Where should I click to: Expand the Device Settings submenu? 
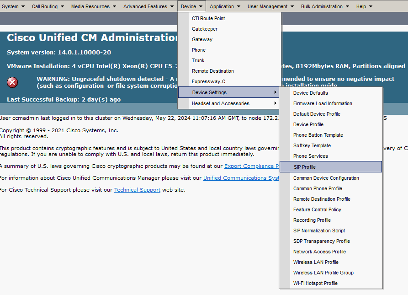click(228, 92)
